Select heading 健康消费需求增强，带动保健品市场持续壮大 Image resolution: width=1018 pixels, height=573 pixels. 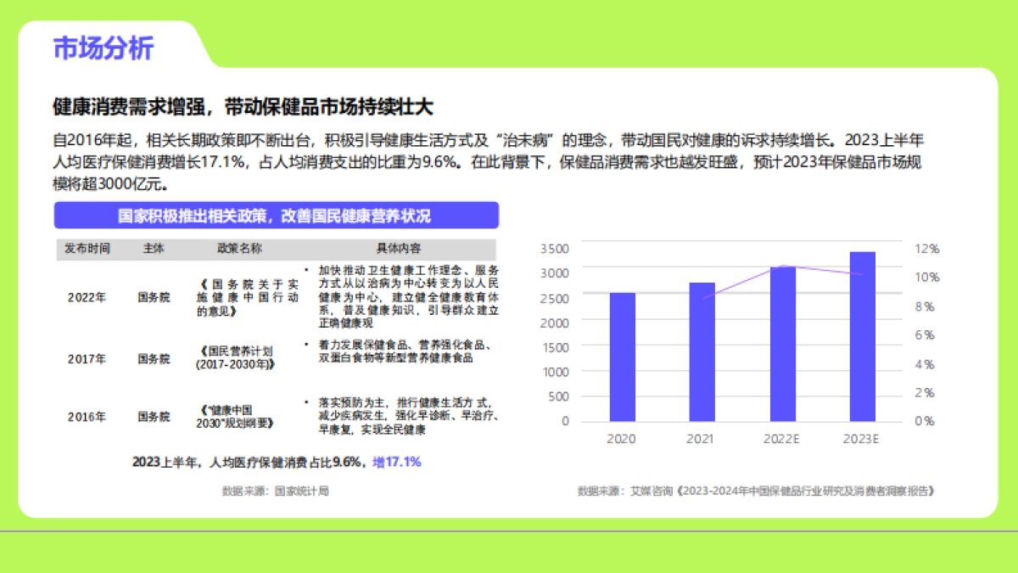[240, 109]
